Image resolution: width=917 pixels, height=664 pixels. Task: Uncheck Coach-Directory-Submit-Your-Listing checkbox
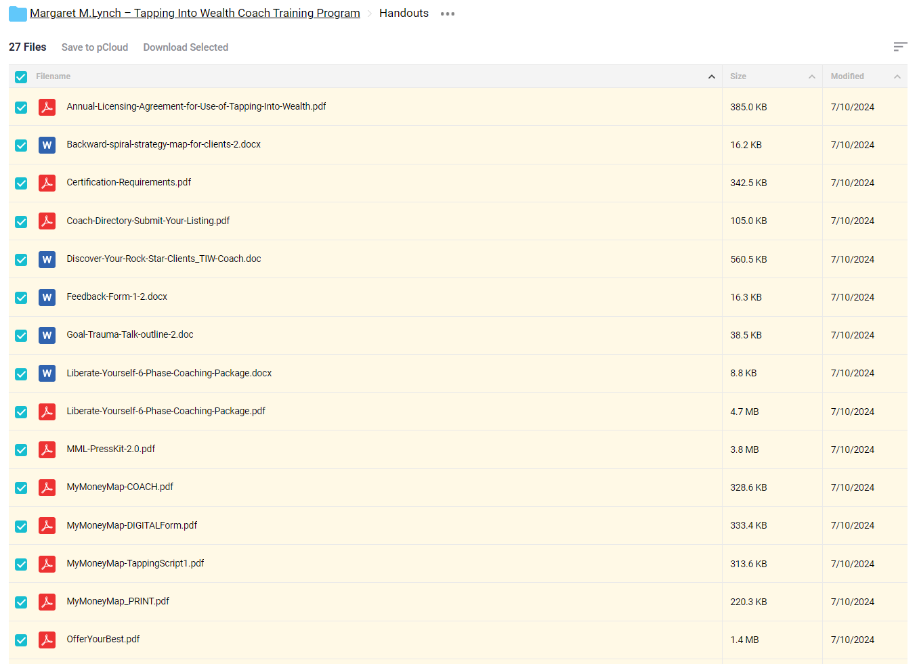(x=21, y=221)
